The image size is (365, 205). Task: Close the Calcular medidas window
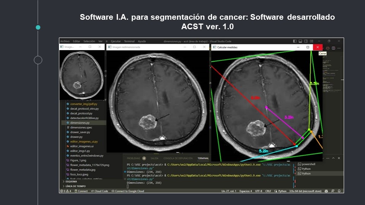pyautogui.click(x=318, y=47)
